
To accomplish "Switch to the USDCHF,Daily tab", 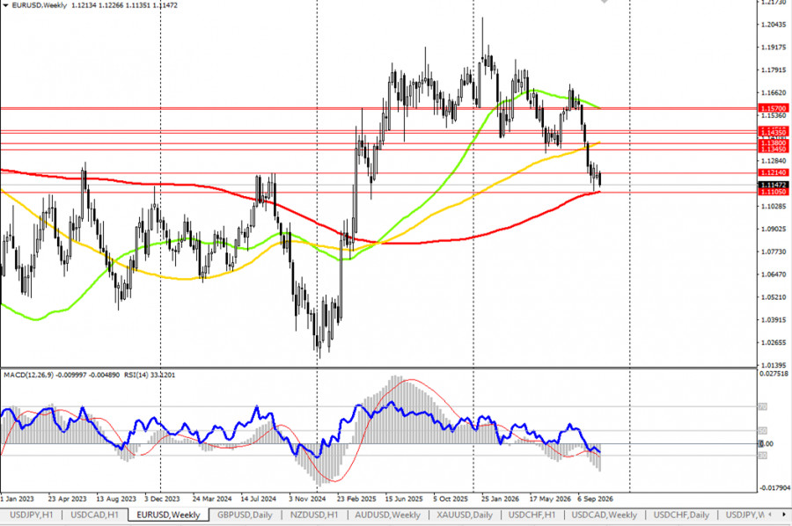I will [681, 515].
